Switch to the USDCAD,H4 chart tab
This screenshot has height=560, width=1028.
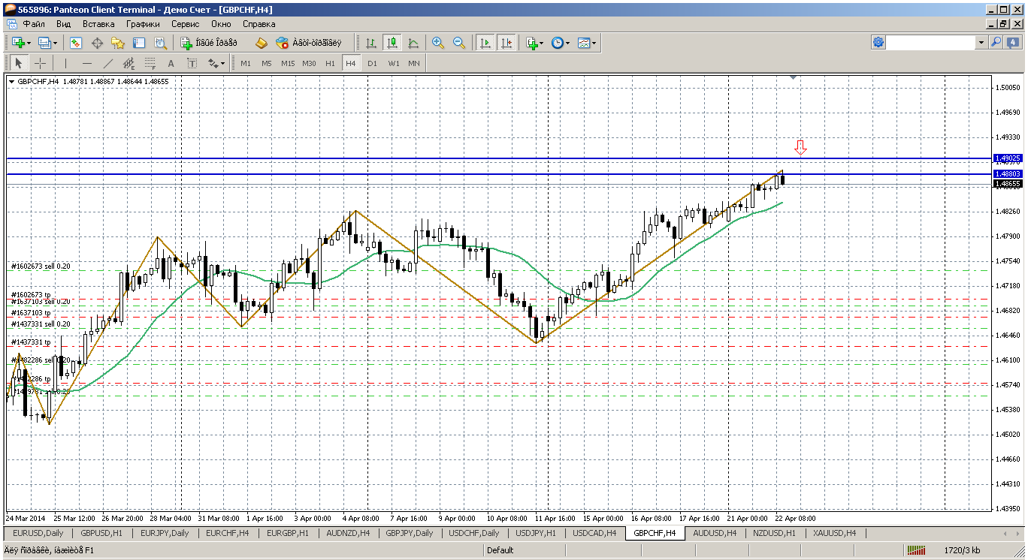pos(594,533)
